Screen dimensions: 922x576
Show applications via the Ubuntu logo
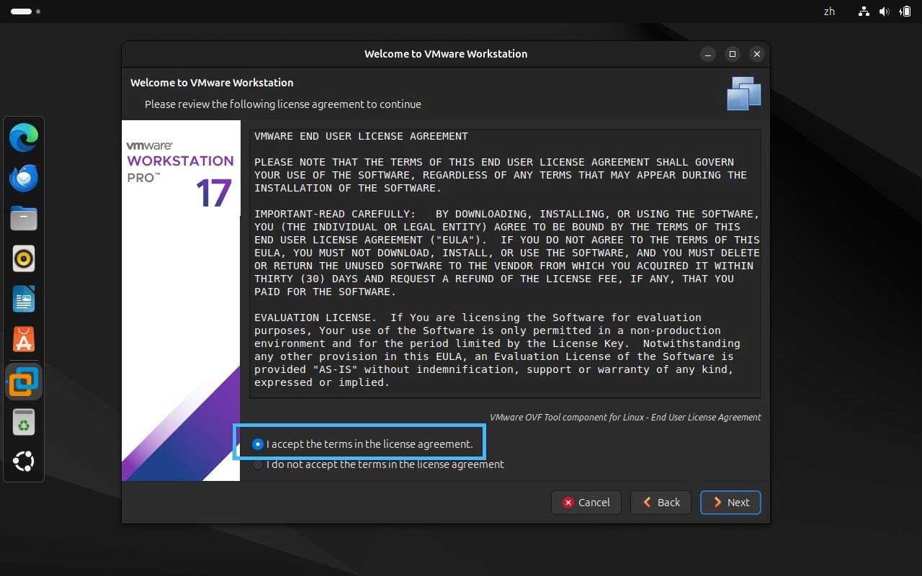click(24, 462)
